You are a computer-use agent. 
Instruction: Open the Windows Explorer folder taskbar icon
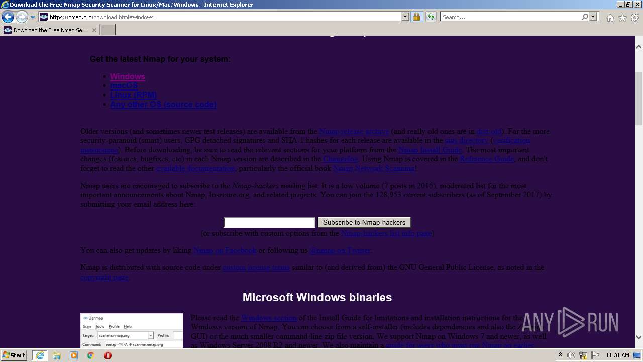click(x=57, y=355)
